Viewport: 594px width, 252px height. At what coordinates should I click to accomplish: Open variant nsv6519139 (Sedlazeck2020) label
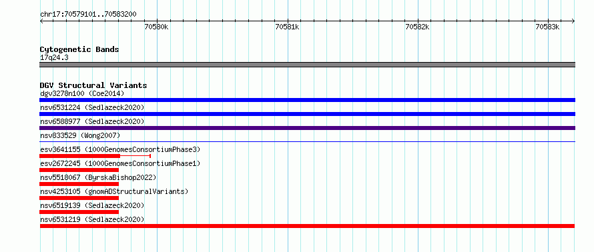click(92, 205)
